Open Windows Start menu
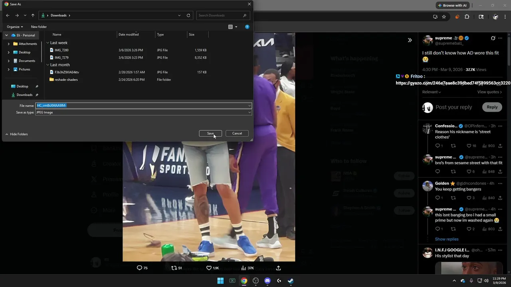511x287 pixels. pos(220,281)
